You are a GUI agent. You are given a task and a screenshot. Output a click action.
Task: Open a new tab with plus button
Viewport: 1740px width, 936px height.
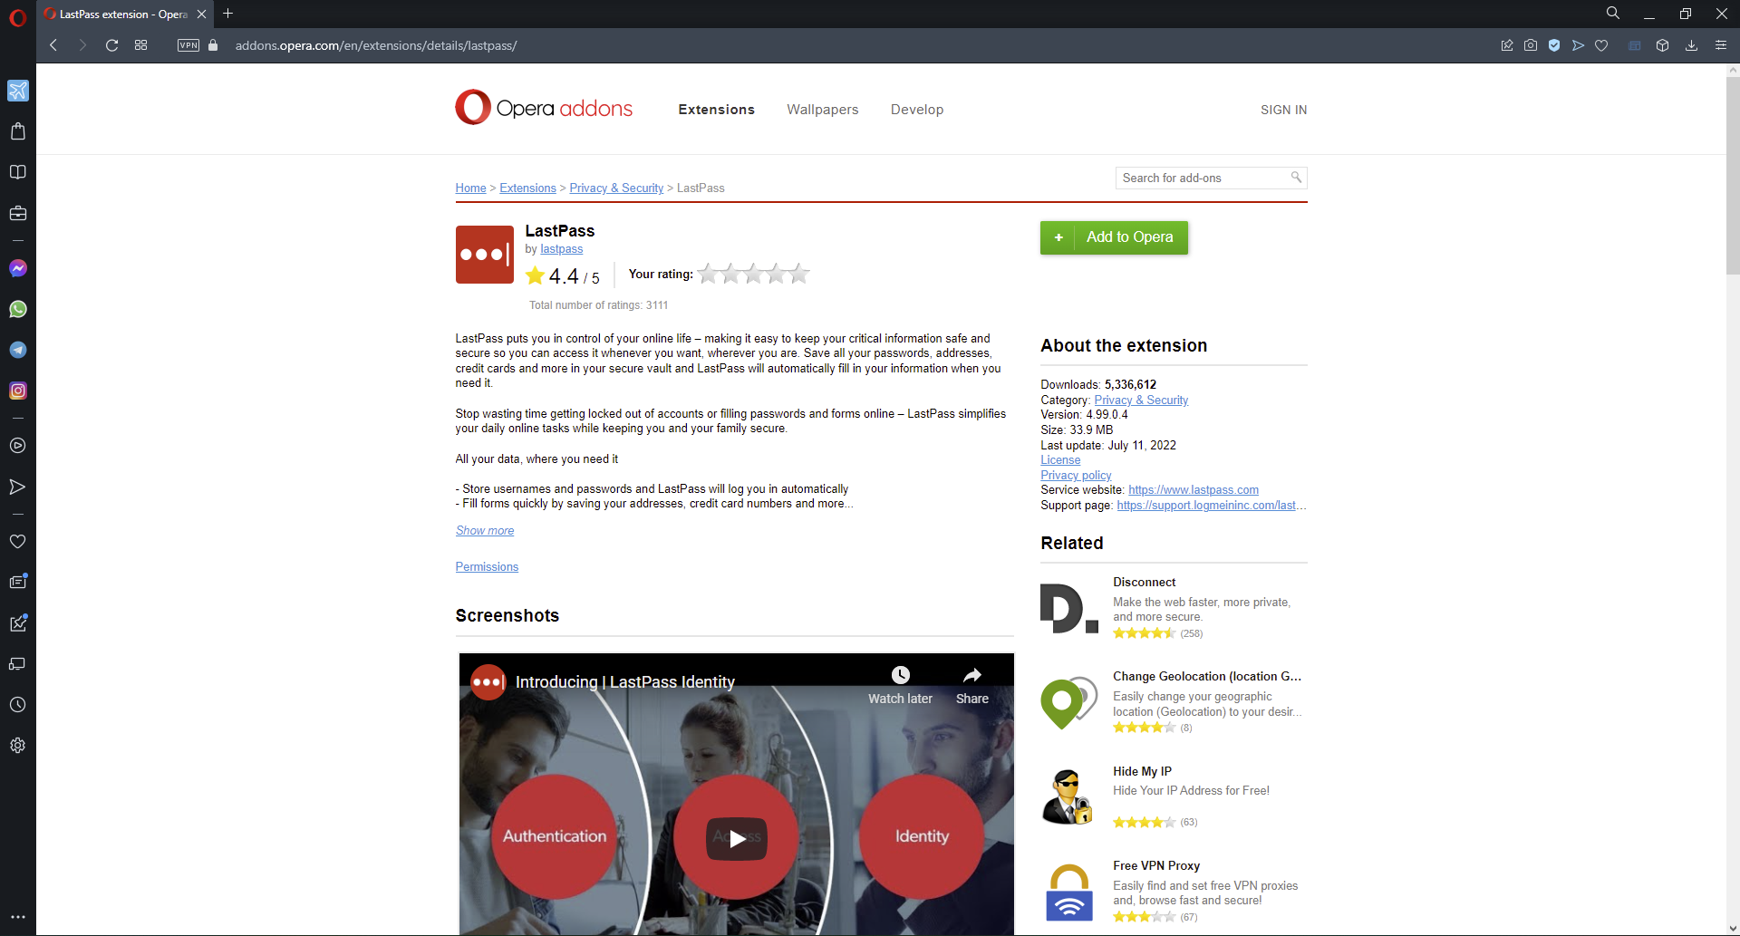pos(228,14)
